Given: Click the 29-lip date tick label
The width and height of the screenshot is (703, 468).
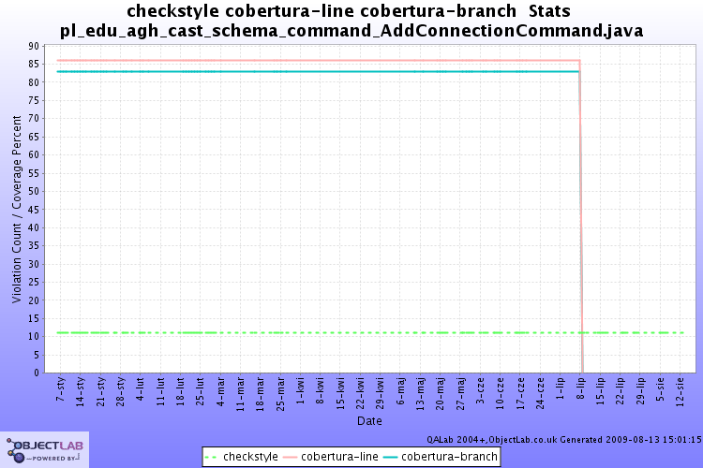Looking at the screenshot, I should click(x=640, y=391).
